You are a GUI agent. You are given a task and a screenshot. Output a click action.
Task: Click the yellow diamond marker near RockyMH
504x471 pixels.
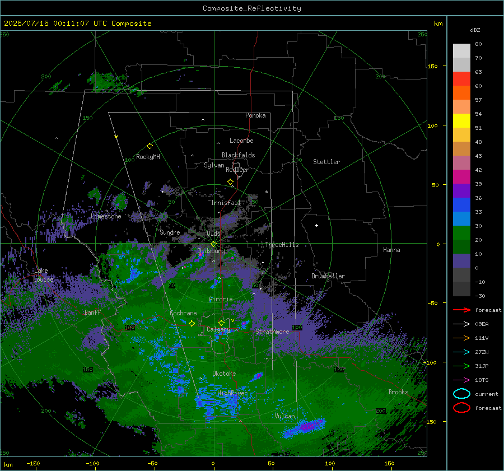coord(150,146)
